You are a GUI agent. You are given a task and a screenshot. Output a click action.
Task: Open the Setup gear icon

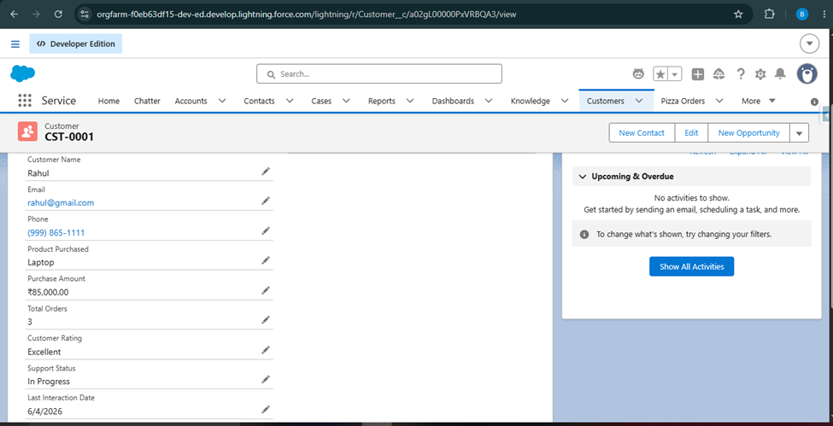[760, 74]
